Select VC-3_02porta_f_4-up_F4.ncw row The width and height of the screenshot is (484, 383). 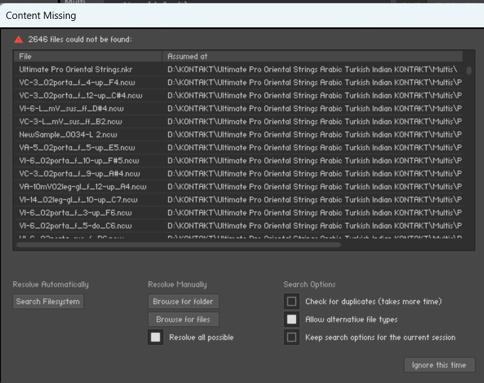[238, 83]
